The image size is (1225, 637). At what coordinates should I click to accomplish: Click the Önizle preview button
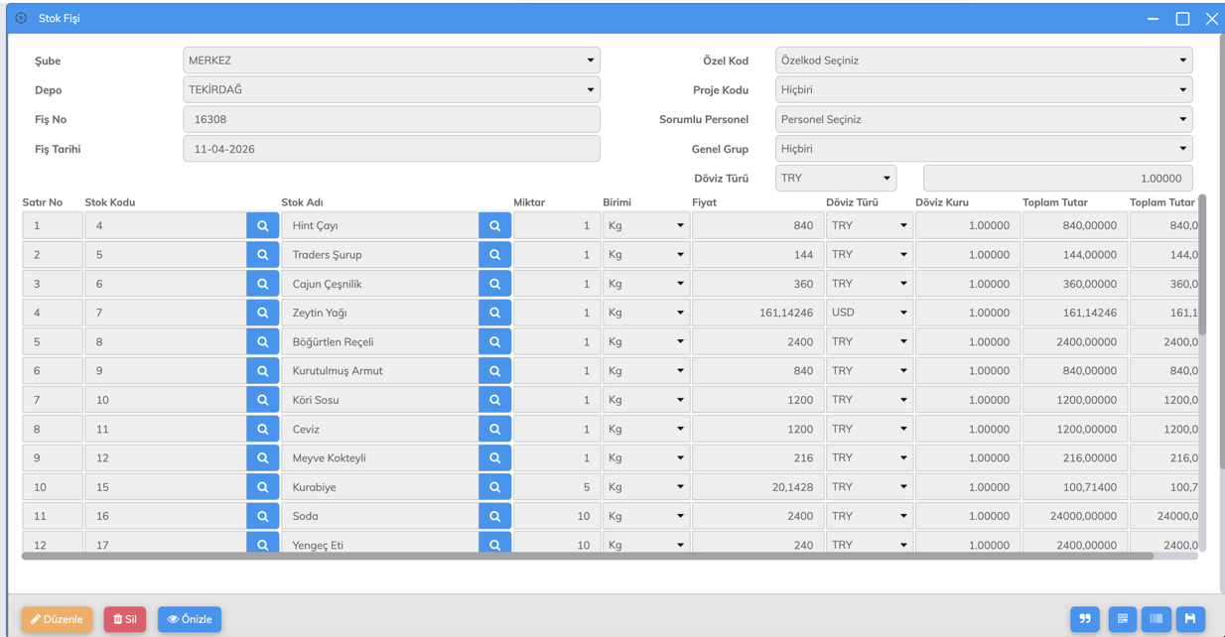point(190,619)
